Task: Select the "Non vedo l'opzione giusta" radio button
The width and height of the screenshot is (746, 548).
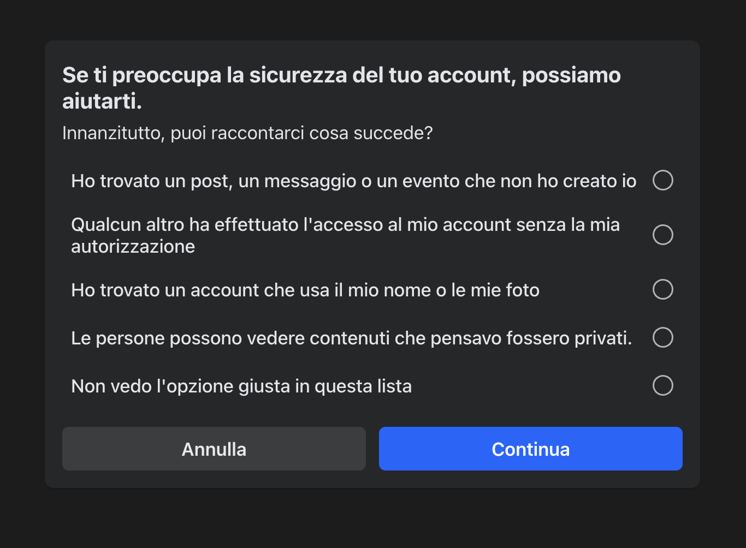Action: click(662, 385)
